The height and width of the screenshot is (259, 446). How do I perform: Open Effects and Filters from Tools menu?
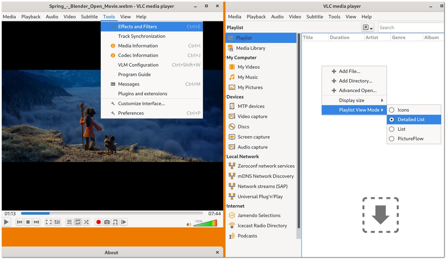point(152,27)
